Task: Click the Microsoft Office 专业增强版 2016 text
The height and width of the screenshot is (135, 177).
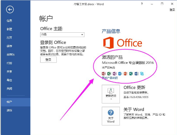Action: [128, 63]
